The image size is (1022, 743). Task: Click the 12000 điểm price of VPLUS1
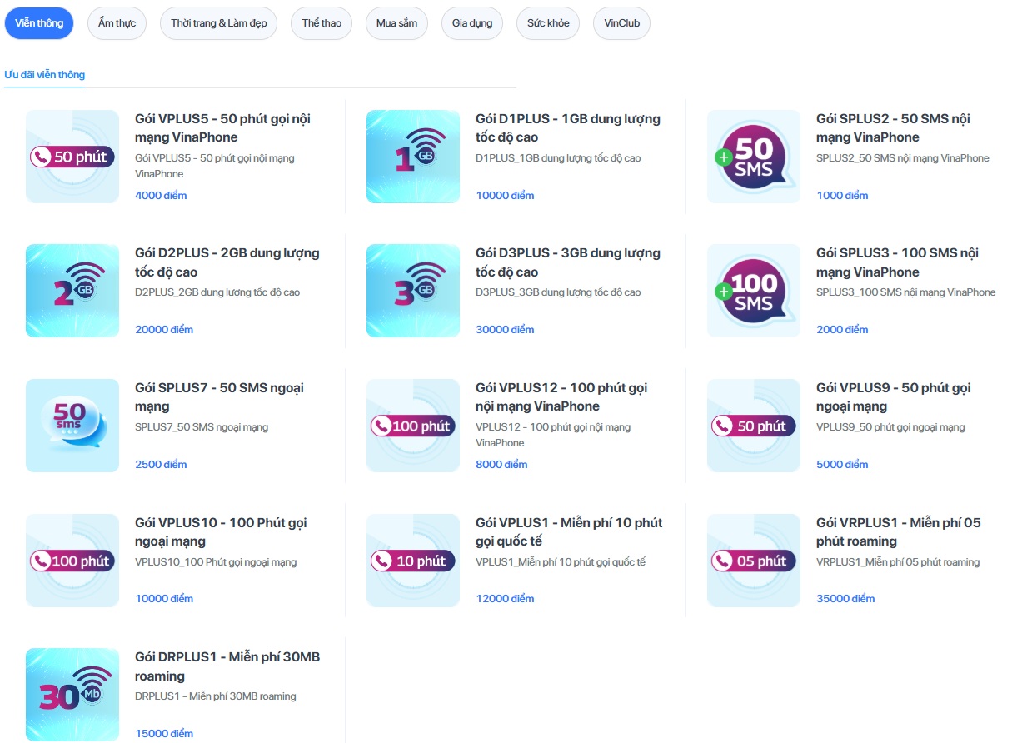click(x=505, y=599)
